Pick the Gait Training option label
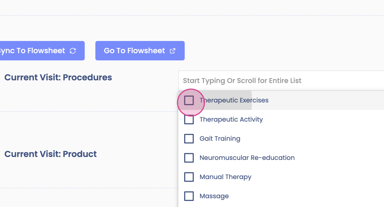Screen dimensions: 384x207 tap(220, 139)
